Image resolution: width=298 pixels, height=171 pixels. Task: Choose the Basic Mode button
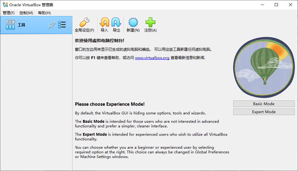coord(264,104)
